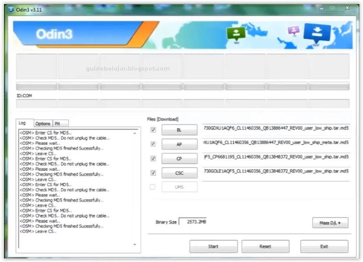363x262 pixels.
Task: Click the first ID:COM port slot
Action: 37,103
